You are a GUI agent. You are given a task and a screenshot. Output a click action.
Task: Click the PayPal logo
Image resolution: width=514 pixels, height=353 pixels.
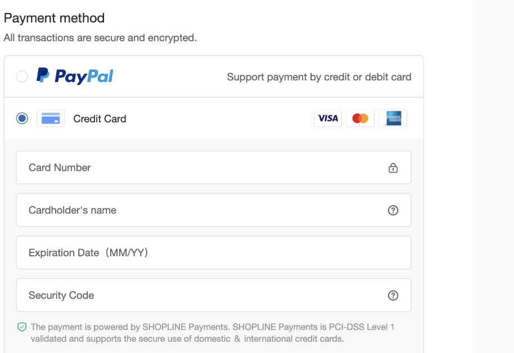(x=75, y=76)
